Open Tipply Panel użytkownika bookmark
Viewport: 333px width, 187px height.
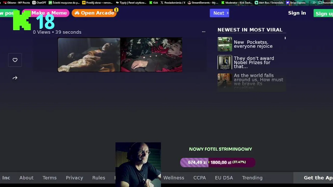[x=131, y=3]
